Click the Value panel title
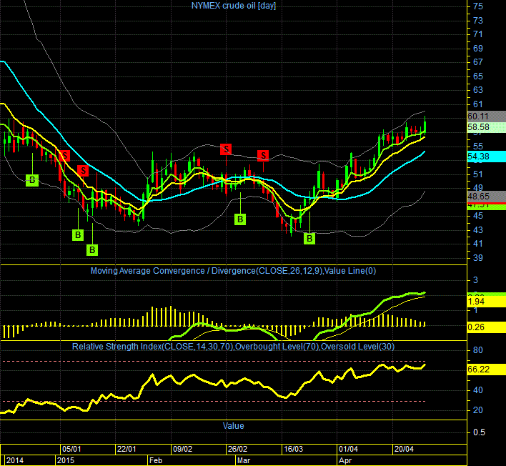Viewport: 506px width, 466px height. point(233,426)
